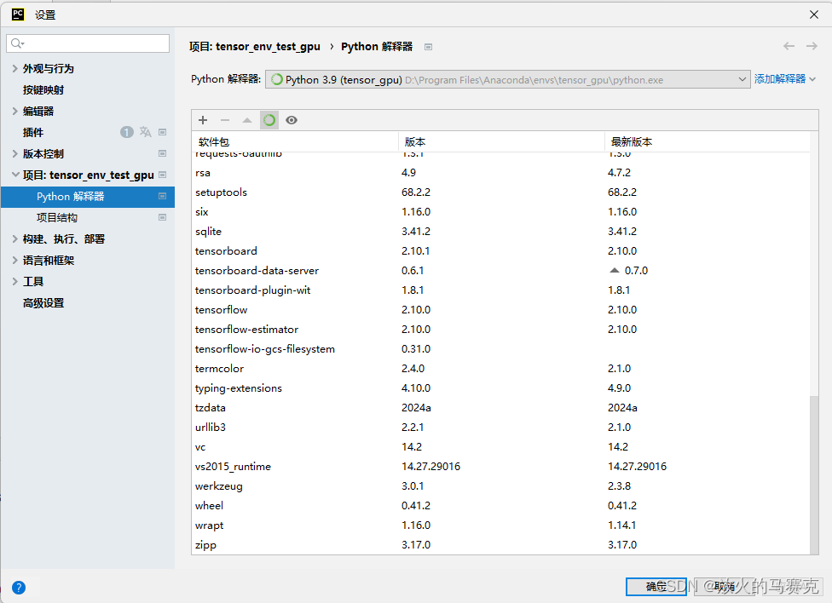Click the settings search input field
The width and height of the screenshot is (832, 603).
(88, 43)
